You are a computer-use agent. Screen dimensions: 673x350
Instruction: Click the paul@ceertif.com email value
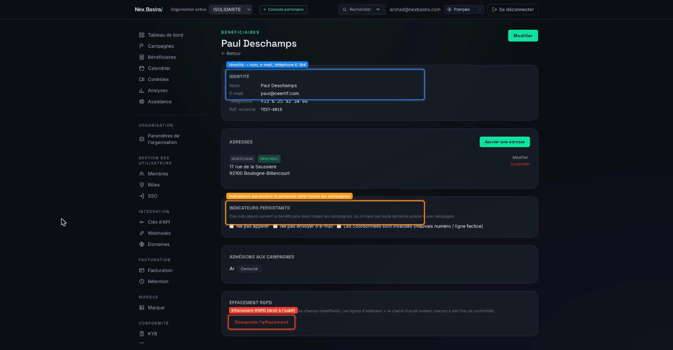pyautogui.click(x=280, y=93)
